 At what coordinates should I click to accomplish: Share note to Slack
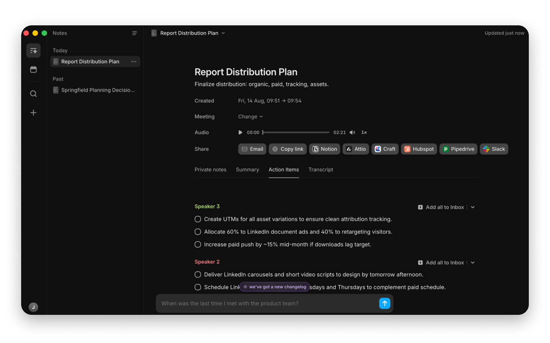tap(494, 149)
